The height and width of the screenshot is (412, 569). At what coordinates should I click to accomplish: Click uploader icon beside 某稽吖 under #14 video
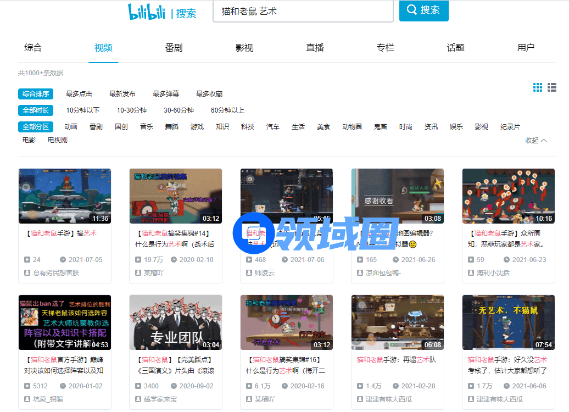(138, 272)
